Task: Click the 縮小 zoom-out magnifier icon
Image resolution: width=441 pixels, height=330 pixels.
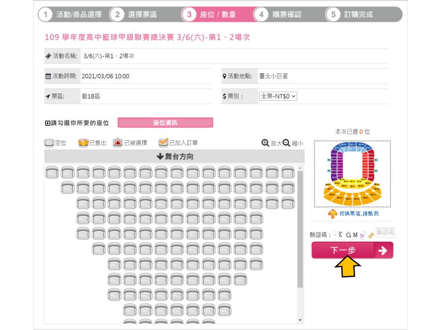Action: click(286, 143)
